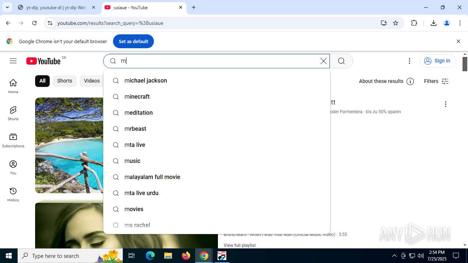The width and height of the screenshot is (468, 263).
Task: Open Subscriptions in the sidebar
Action: [x=13, y=140]
